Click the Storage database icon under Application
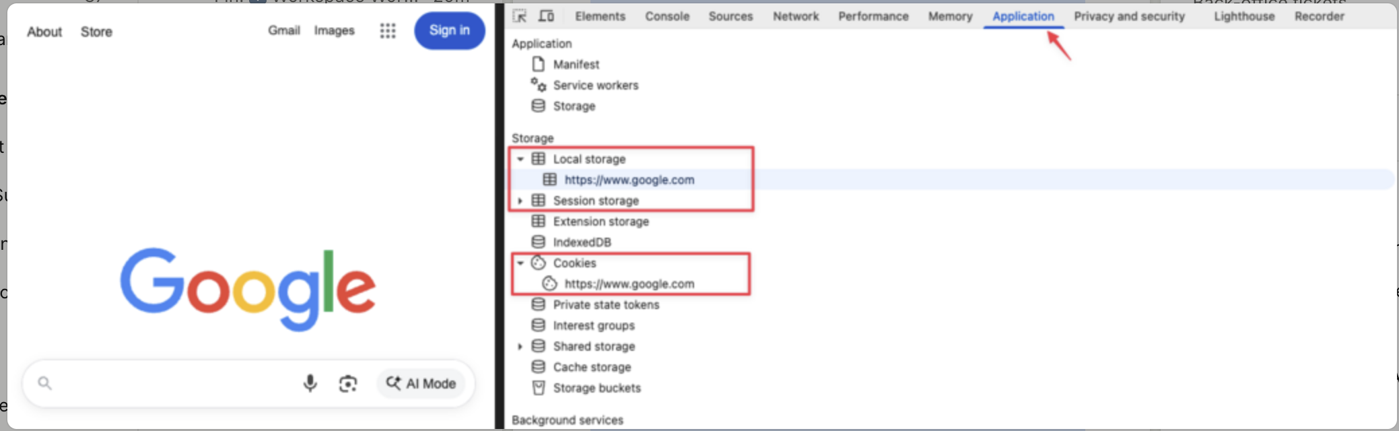Image resolution: width=1399 pixels, height=431 pixels. tap(538, 106)
